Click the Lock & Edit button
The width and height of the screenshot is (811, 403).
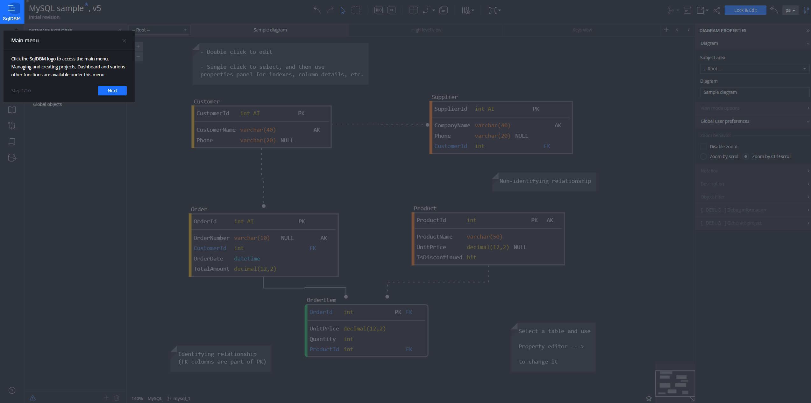[745, 10]
